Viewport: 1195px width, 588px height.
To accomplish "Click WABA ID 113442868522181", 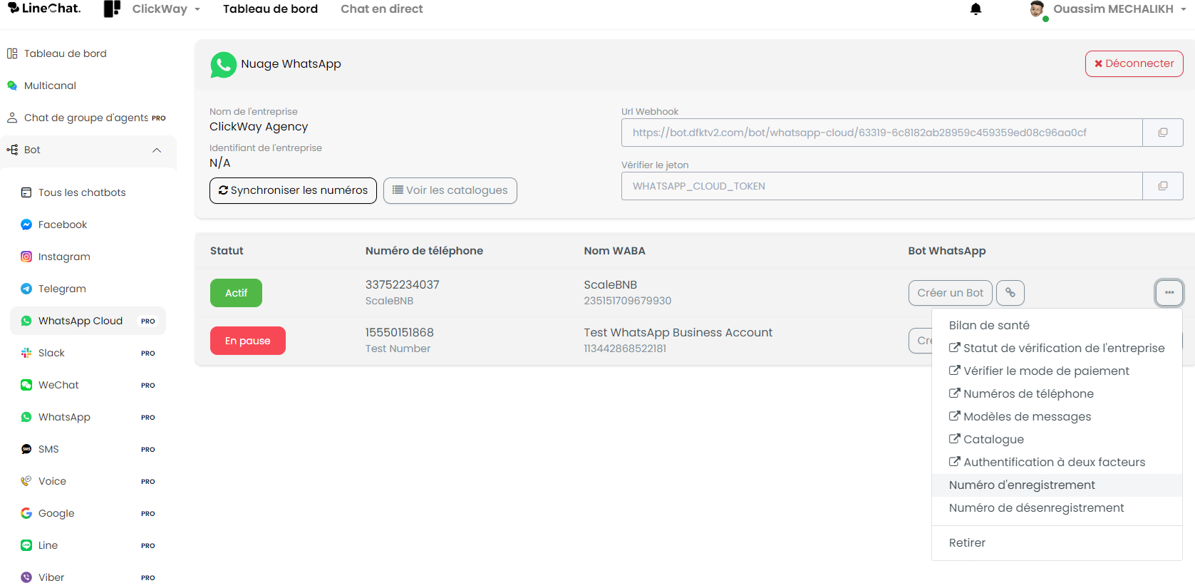I will point(625,349).
